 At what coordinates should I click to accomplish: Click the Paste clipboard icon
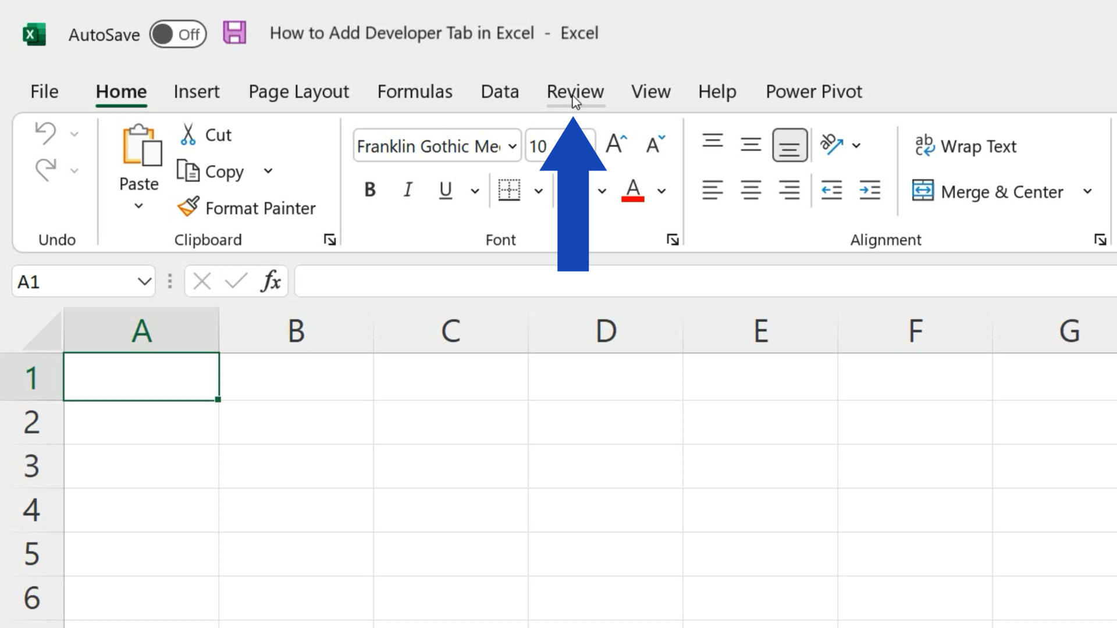141,145
